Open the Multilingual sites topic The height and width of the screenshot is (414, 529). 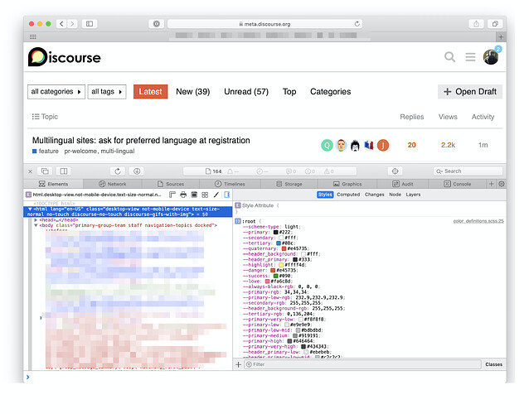[141, 140]
